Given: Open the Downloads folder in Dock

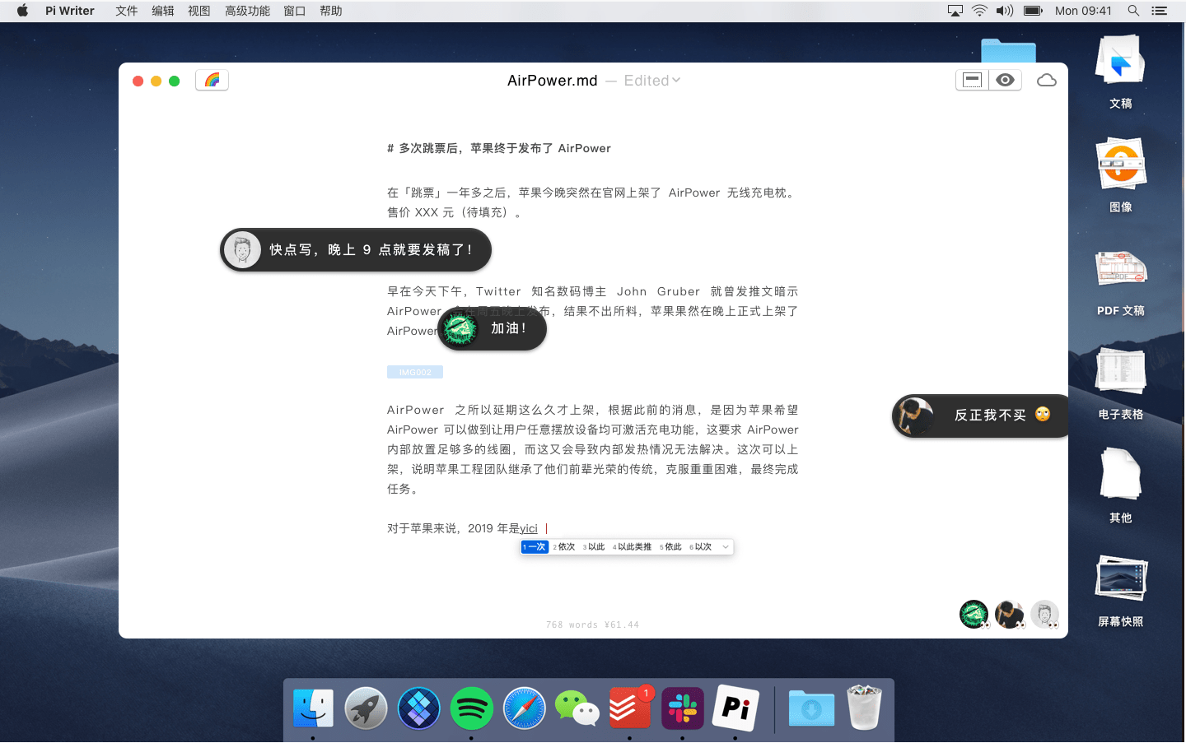Looking at the screenshot, I should point(811,708).
